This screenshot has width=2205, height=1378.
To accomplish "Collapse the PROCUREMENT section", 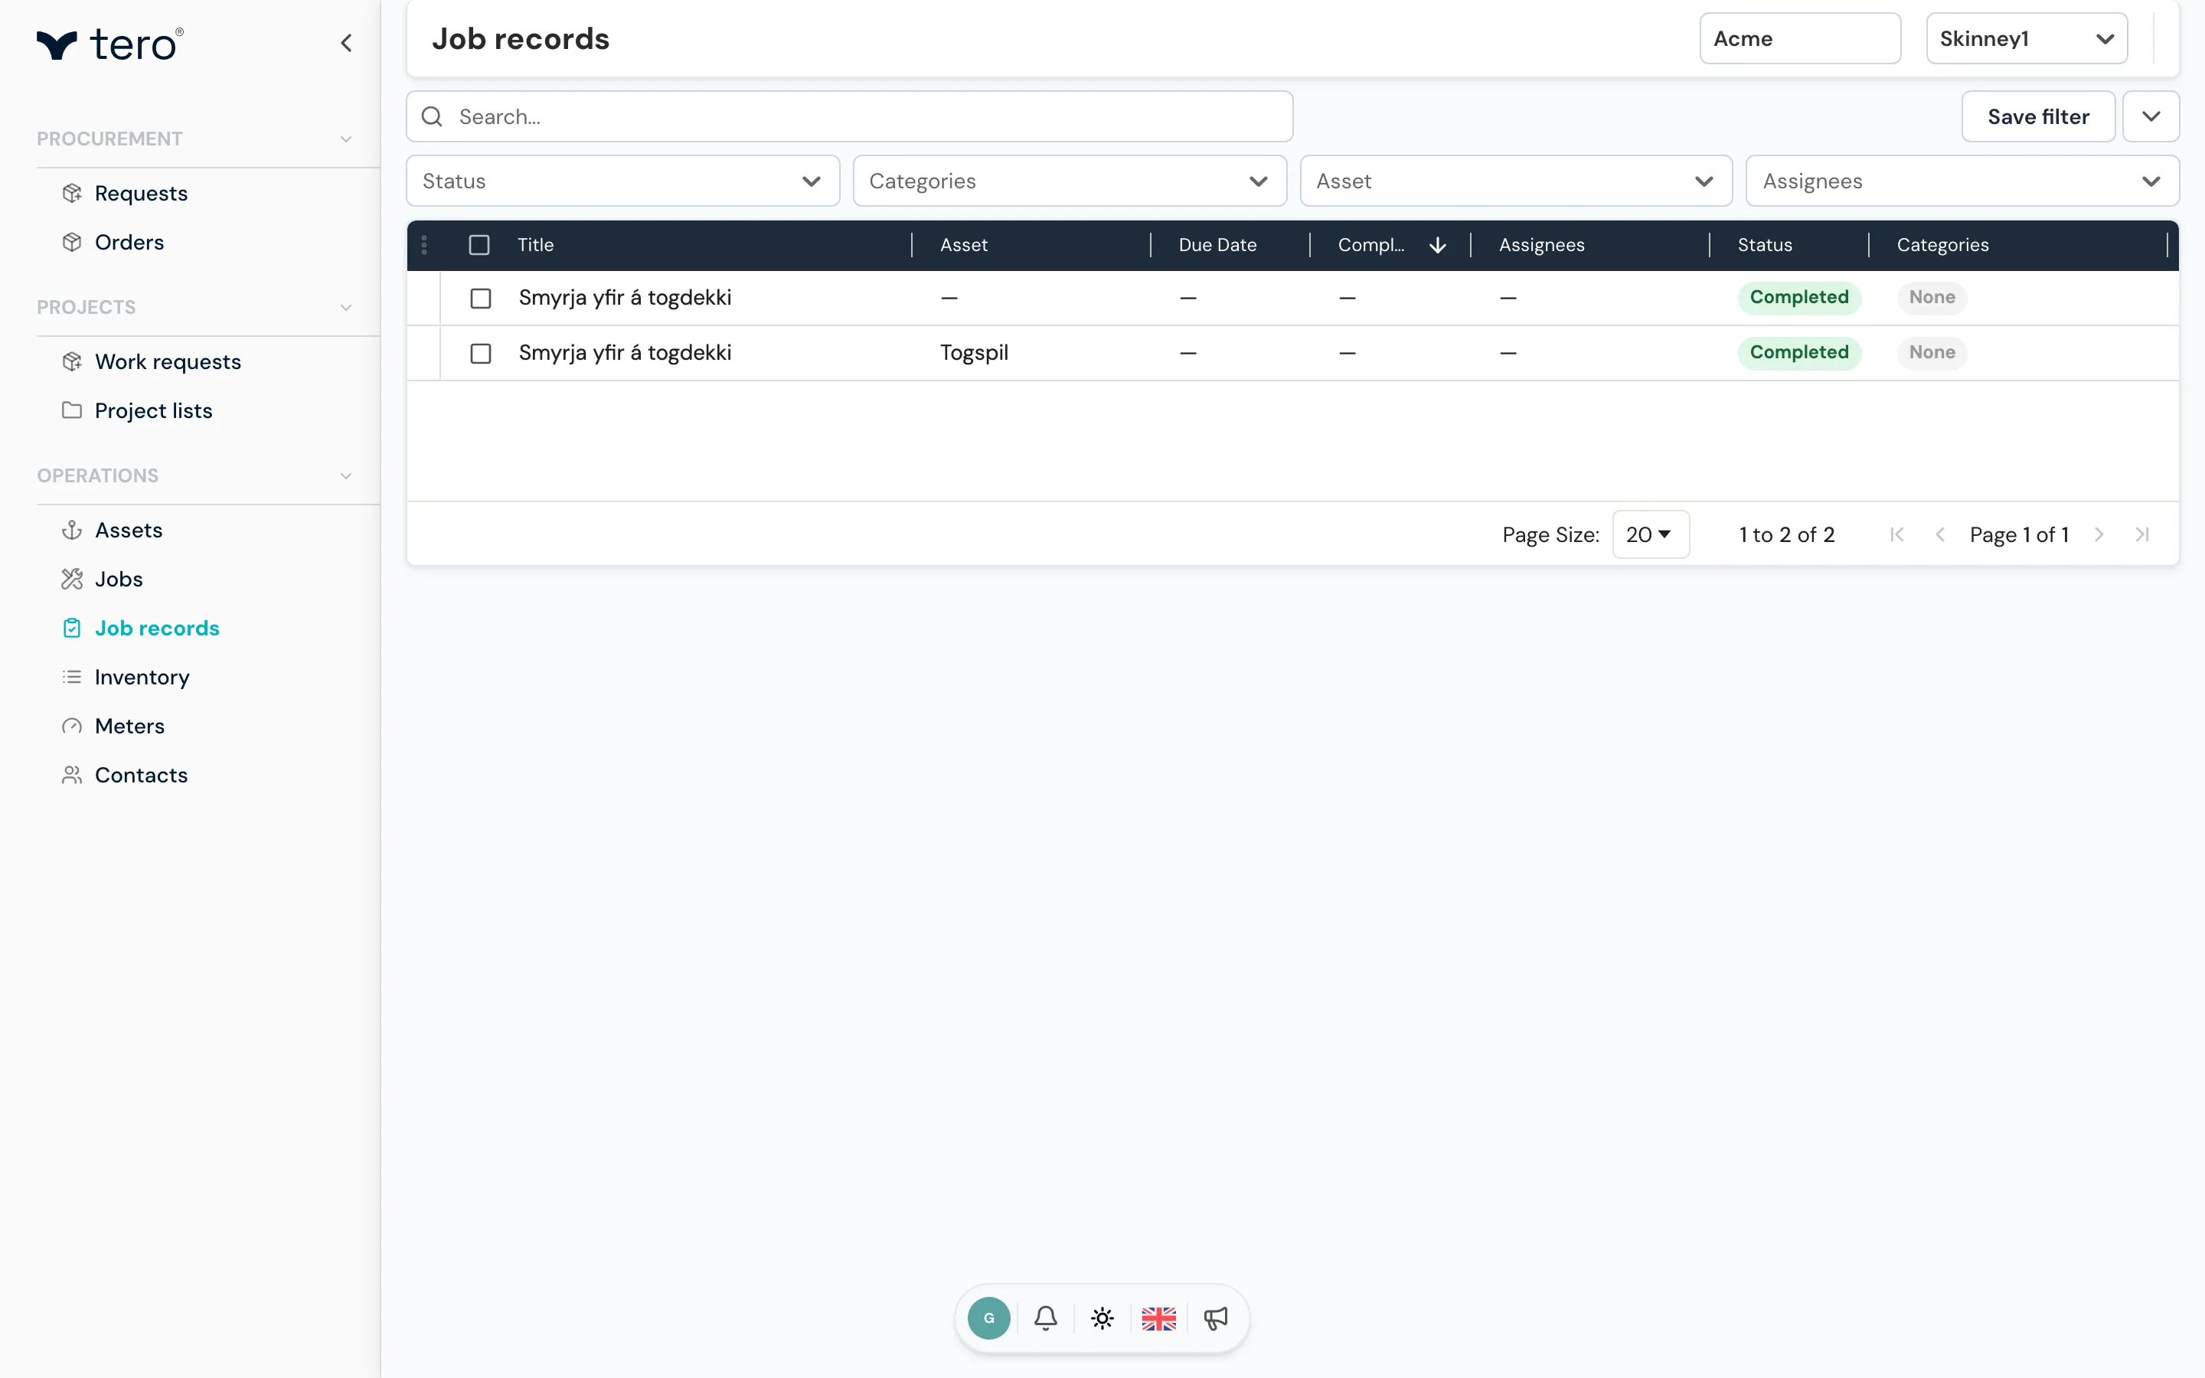I will pyautogui.click(x=346, y=139).
